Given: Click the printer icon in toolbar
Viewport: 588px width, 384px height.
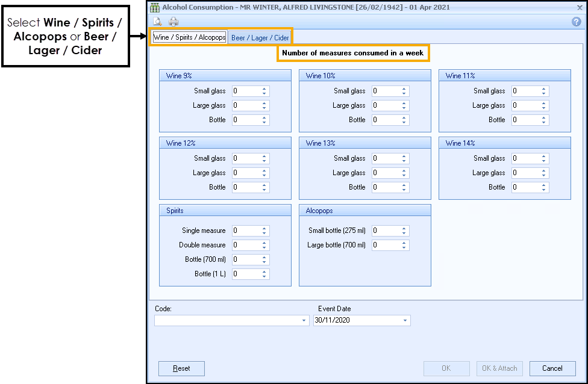Looking at the screenshot, I should [174, 22].
